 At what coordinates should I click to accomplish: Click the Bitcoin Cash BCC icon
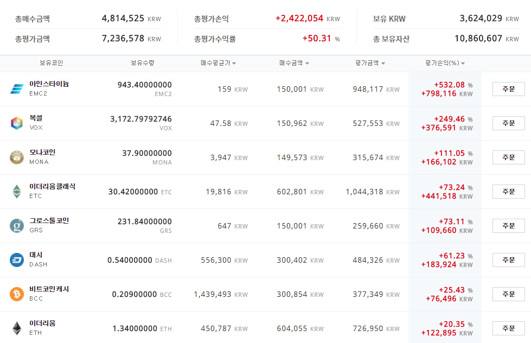click(x=17, y=294)
